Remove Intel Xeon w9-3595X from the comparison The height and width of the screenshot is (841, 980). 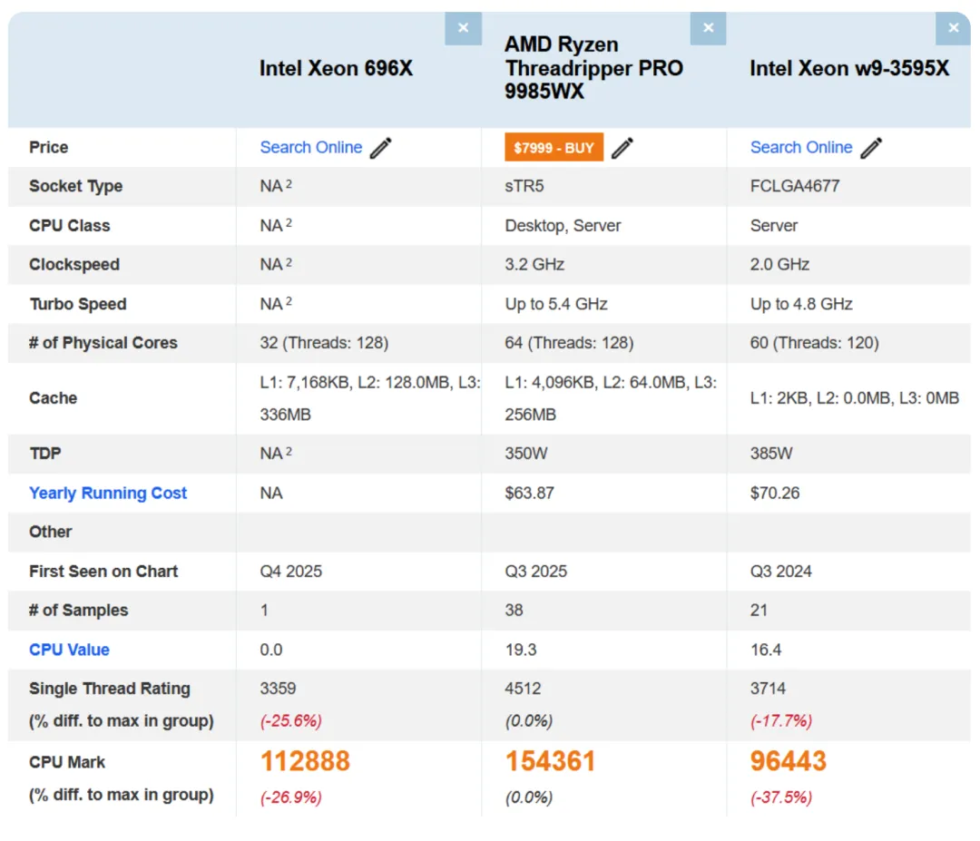(x=953, y=28)
